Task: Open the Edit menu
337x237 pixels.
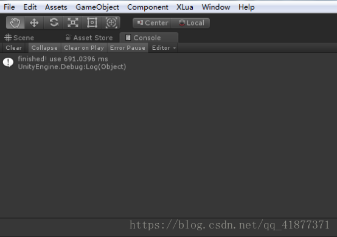Action: tap(30, 7)
